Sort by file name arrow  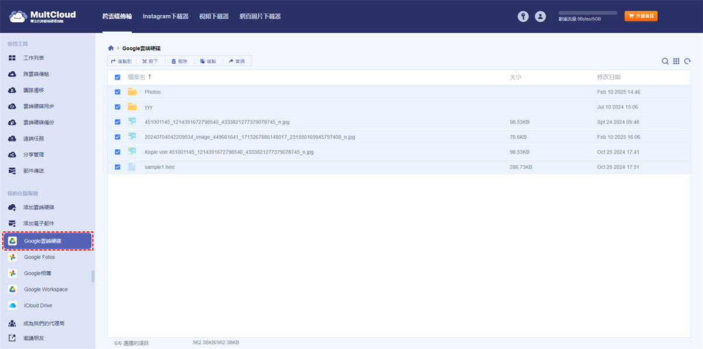(149, 77)
